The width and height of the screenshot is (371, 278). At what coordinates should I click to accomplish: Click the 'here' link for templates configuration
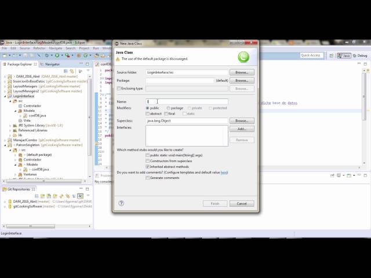[224, 173]
